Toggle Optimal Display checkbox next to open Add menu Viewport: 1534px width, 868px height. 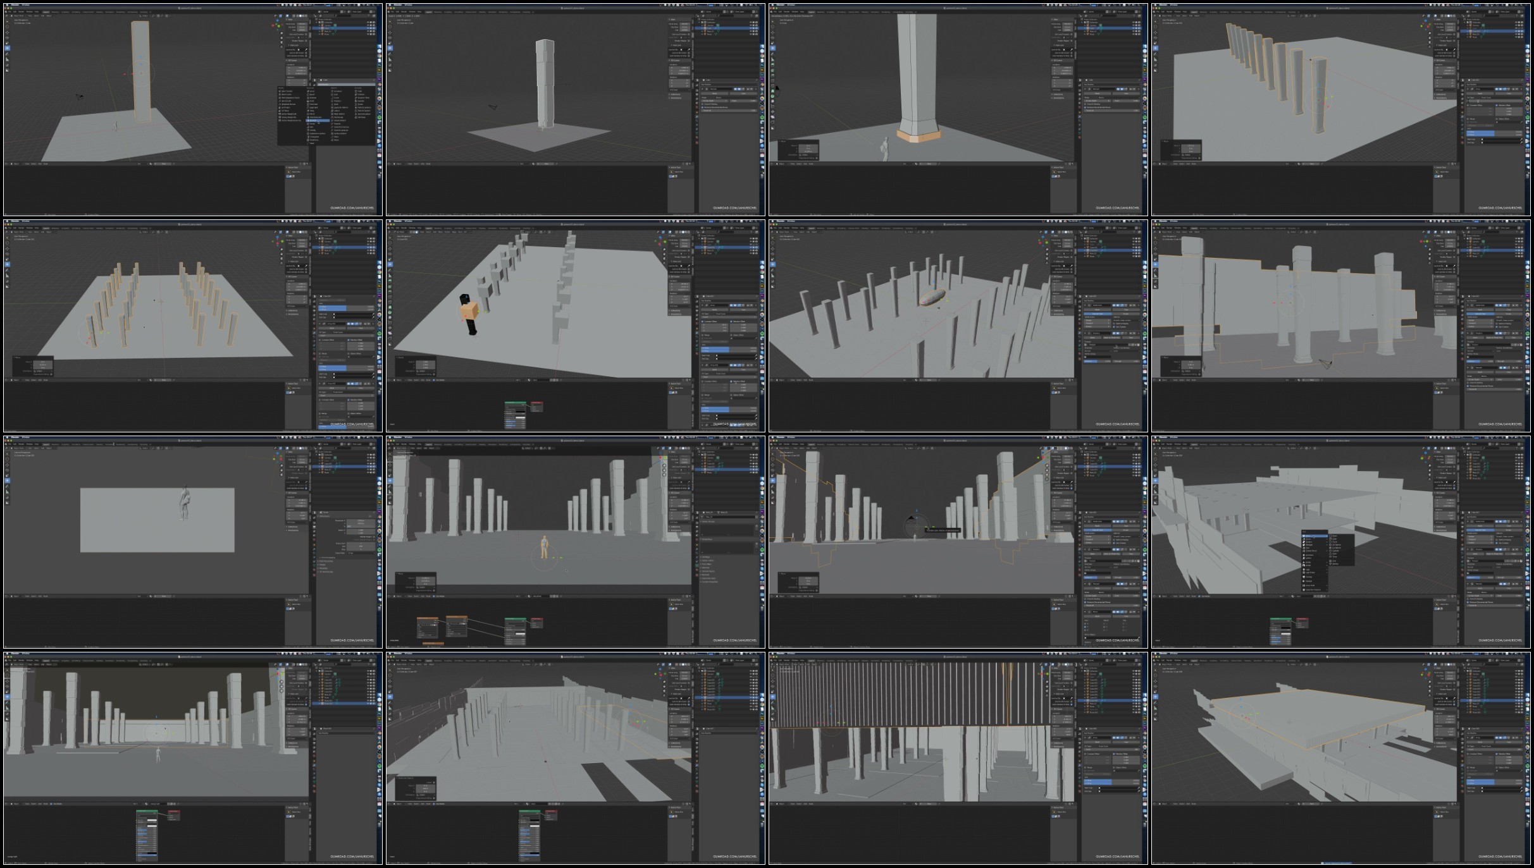(1497, 540)
